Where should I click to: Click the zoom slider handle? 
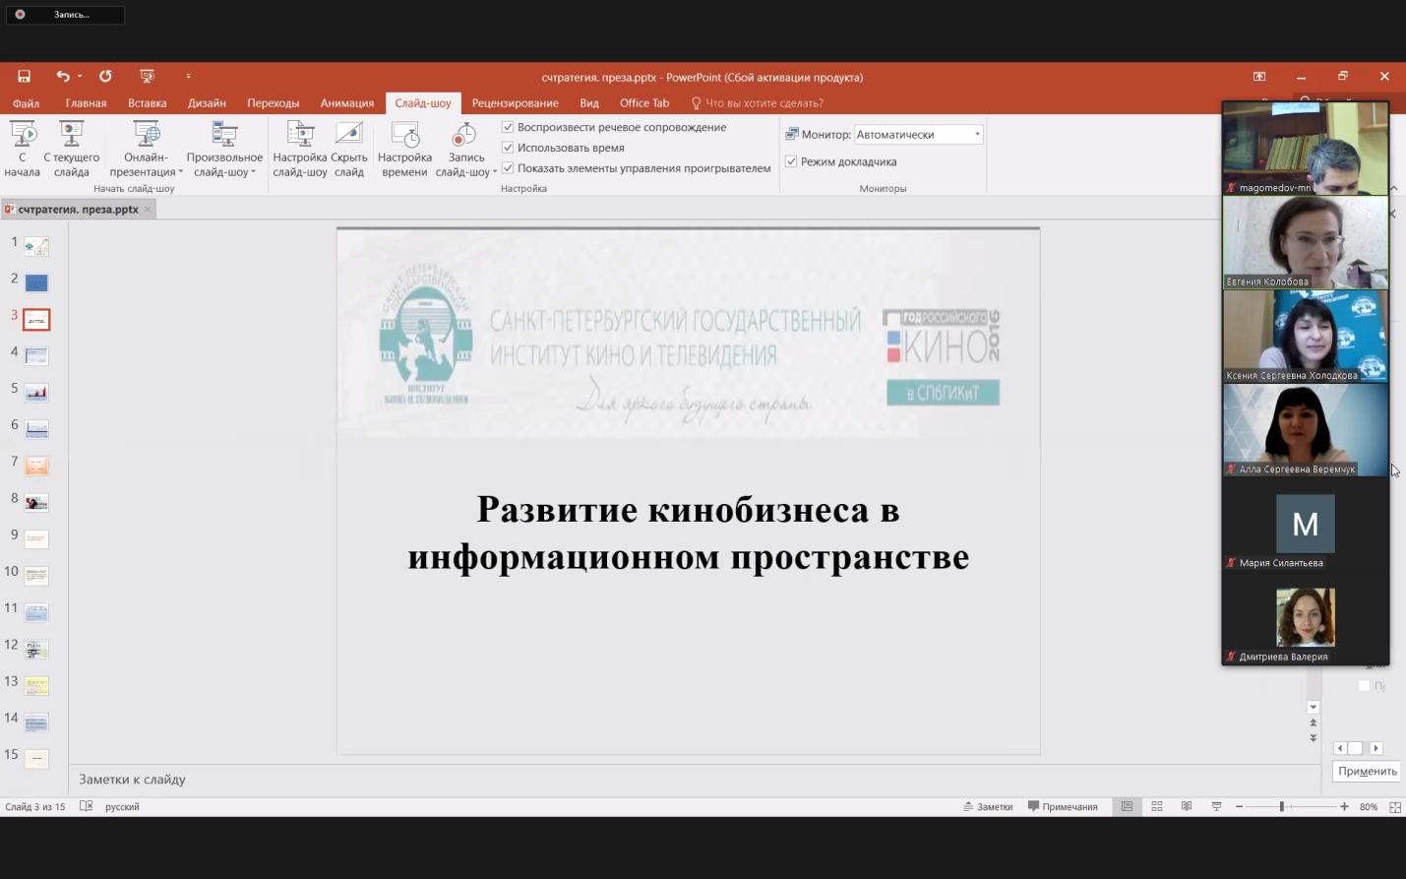click(x=1282, y=806)
